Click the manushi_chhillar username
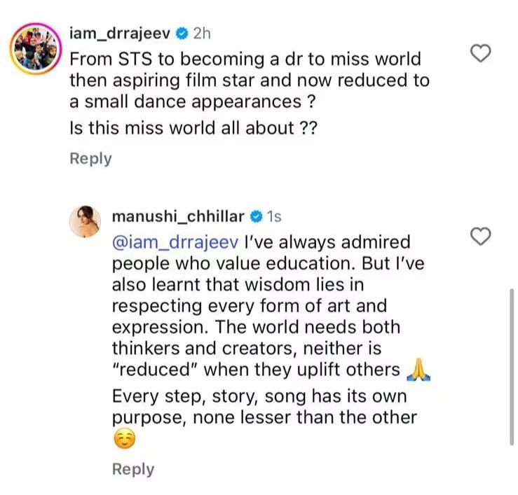Viewport: 518px width, 495px height. point(177,216)
